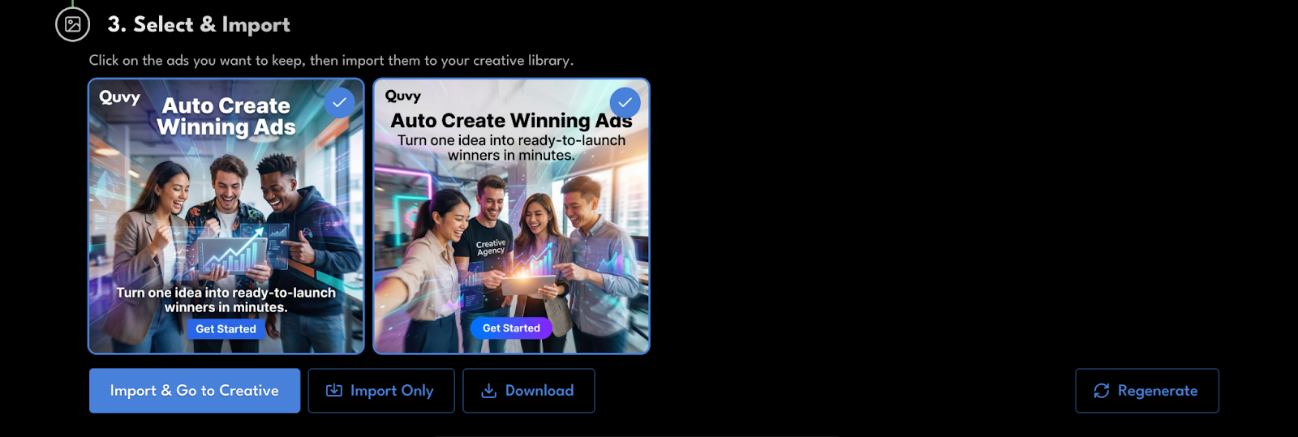Click the Download button label
The height and width of the screenshot is (437, 1298).
coord(539,391)
